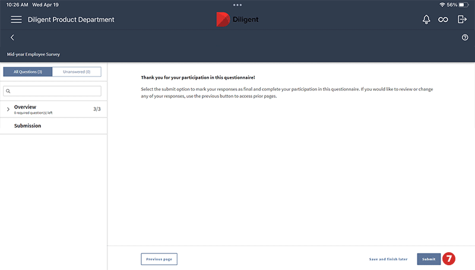Switch to the Unanswered (0) tab
Viewport: 475px width, 270px height.
pos(77,72)
